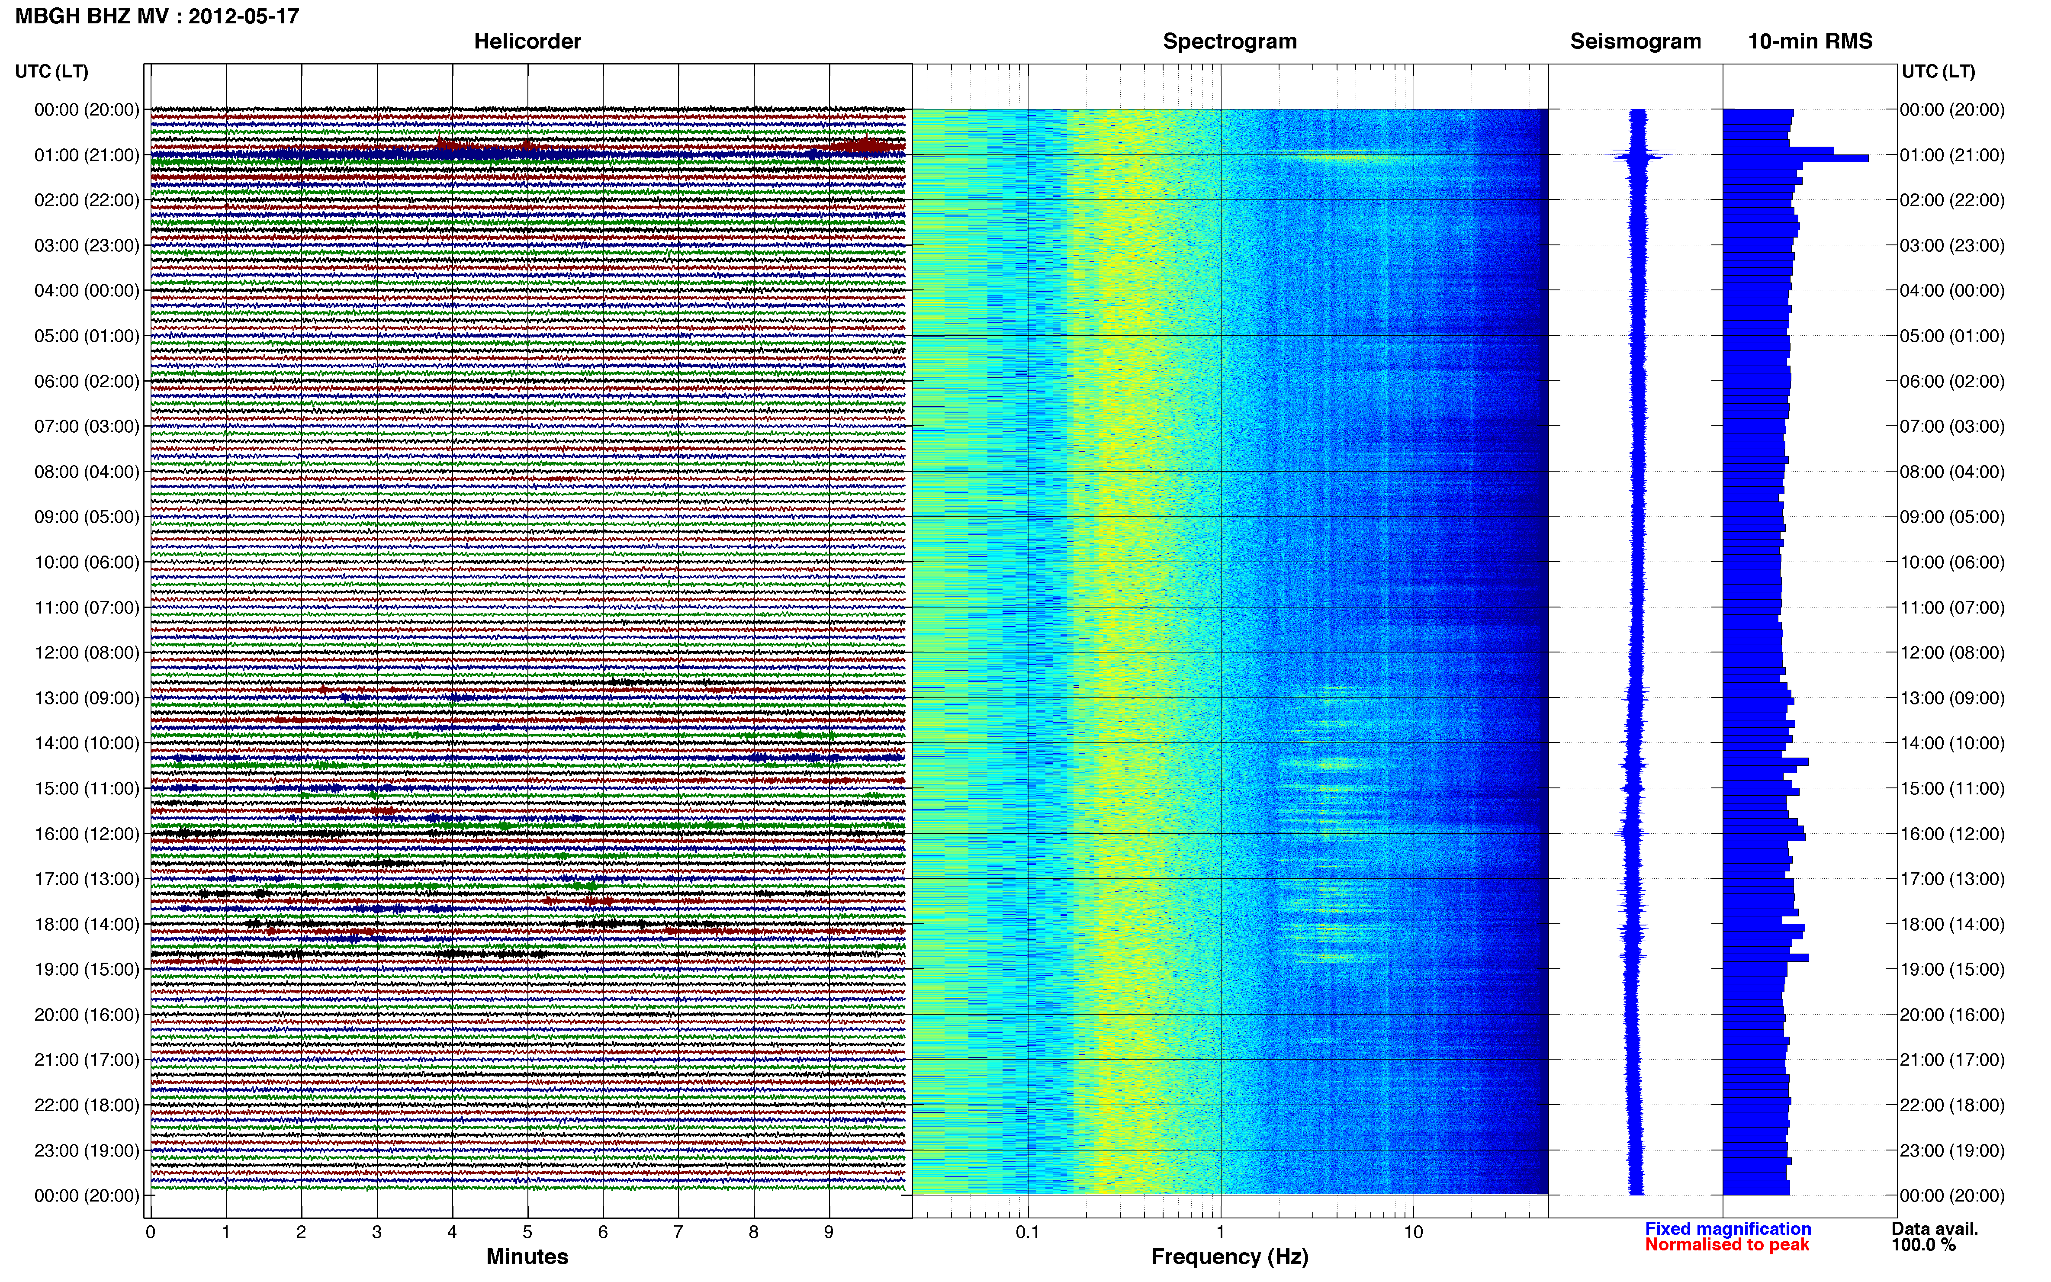Viewport: 2051px width, 1282px height.
Task: Select the Spectrogram panel heading
Action: pos(1229,42)
